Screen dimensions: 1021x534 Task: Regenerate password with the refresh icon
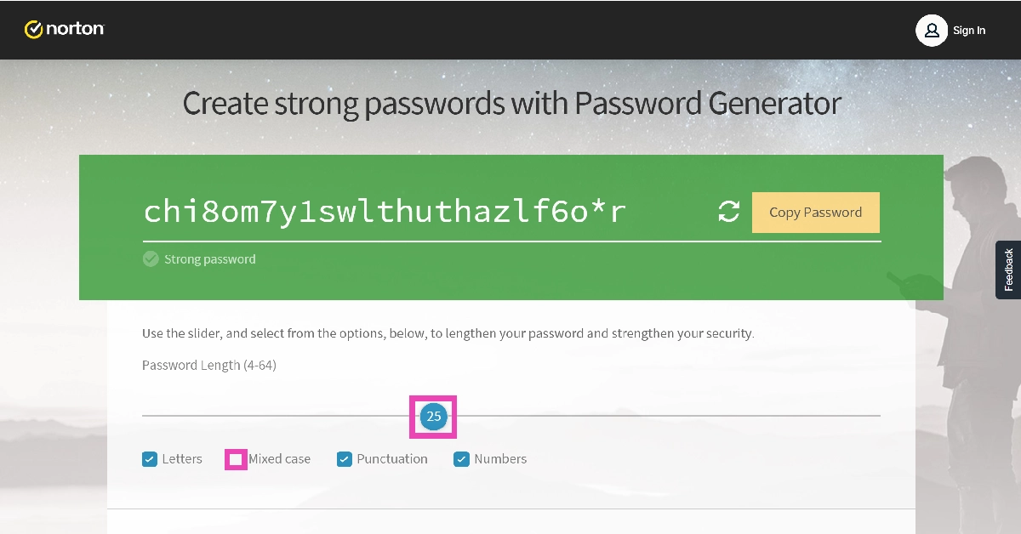[729, 213]
